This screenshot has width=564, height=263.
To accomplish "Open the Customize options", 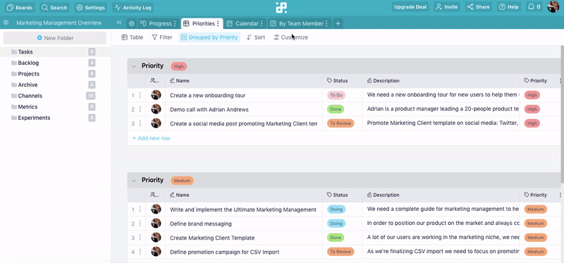I will click(x=290, y=37).
